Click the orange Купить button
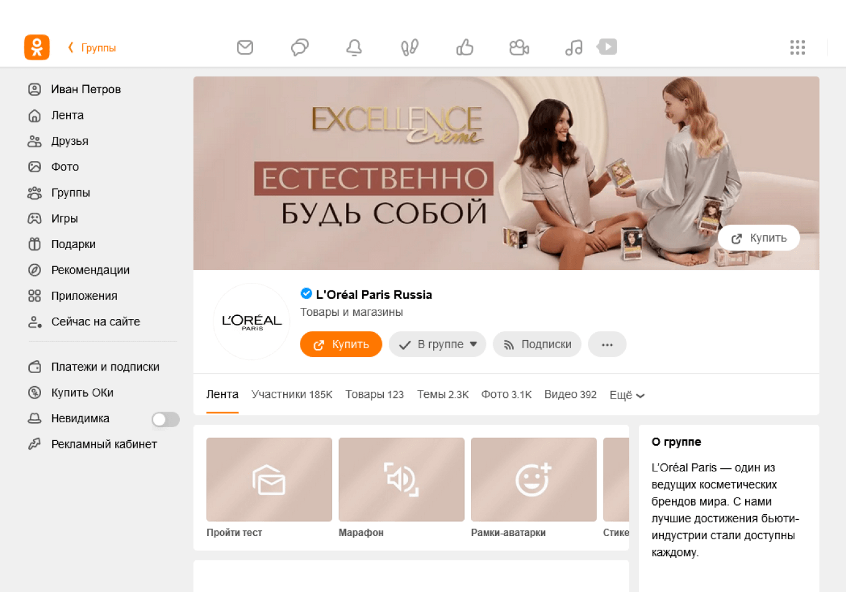Image resolution: width=846 pixels, height=592 pixels. click(341, 344)
